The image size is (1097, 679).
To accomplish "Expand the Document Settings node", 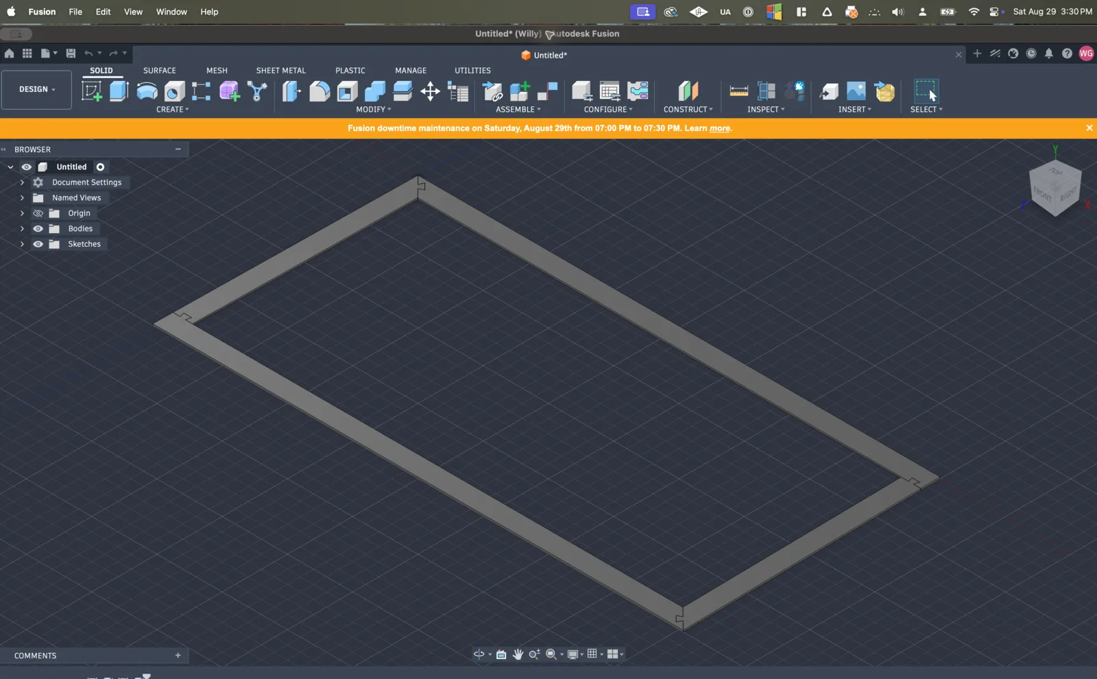I will coord(22,182).
